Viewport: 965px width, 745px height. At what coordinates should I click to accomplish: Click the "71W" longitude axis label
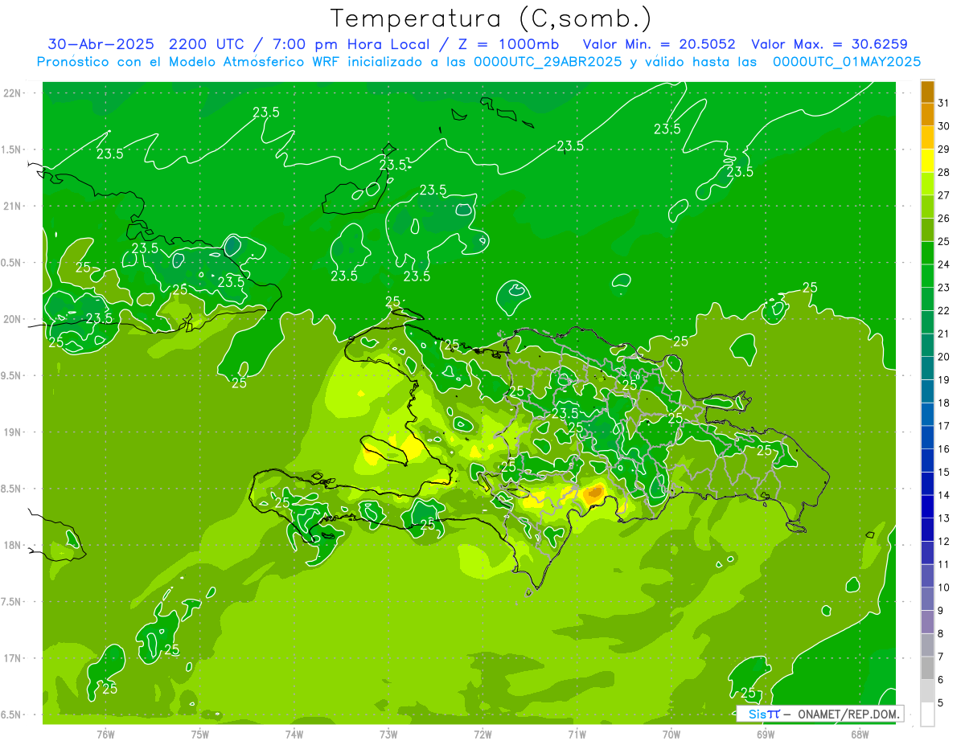pyautogui.click(x=577, y=734)
